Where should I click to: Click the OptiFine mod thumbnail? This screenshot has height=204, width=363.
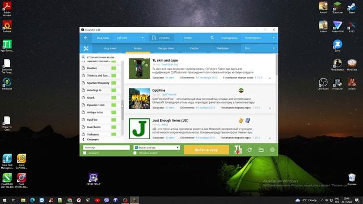[140, 98]
